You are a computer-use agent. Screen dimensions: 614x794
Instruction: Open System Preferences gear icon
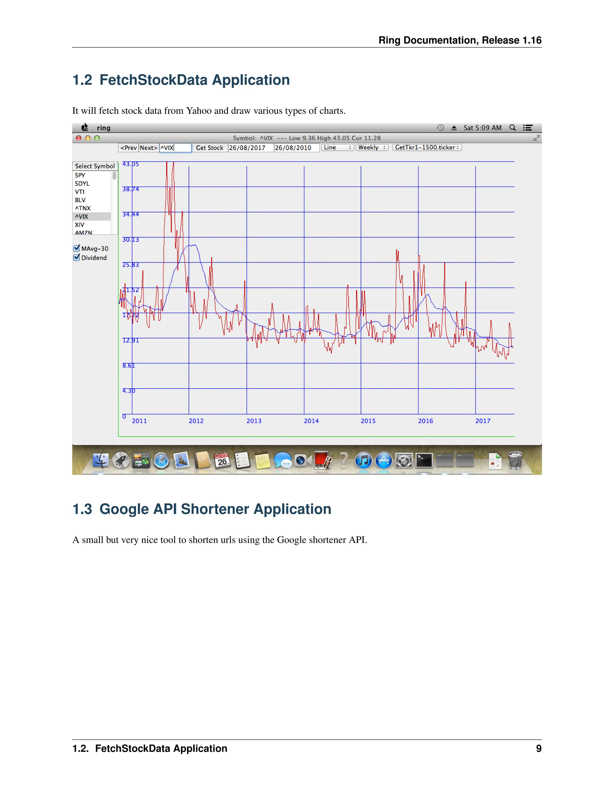tap(404, 461)
